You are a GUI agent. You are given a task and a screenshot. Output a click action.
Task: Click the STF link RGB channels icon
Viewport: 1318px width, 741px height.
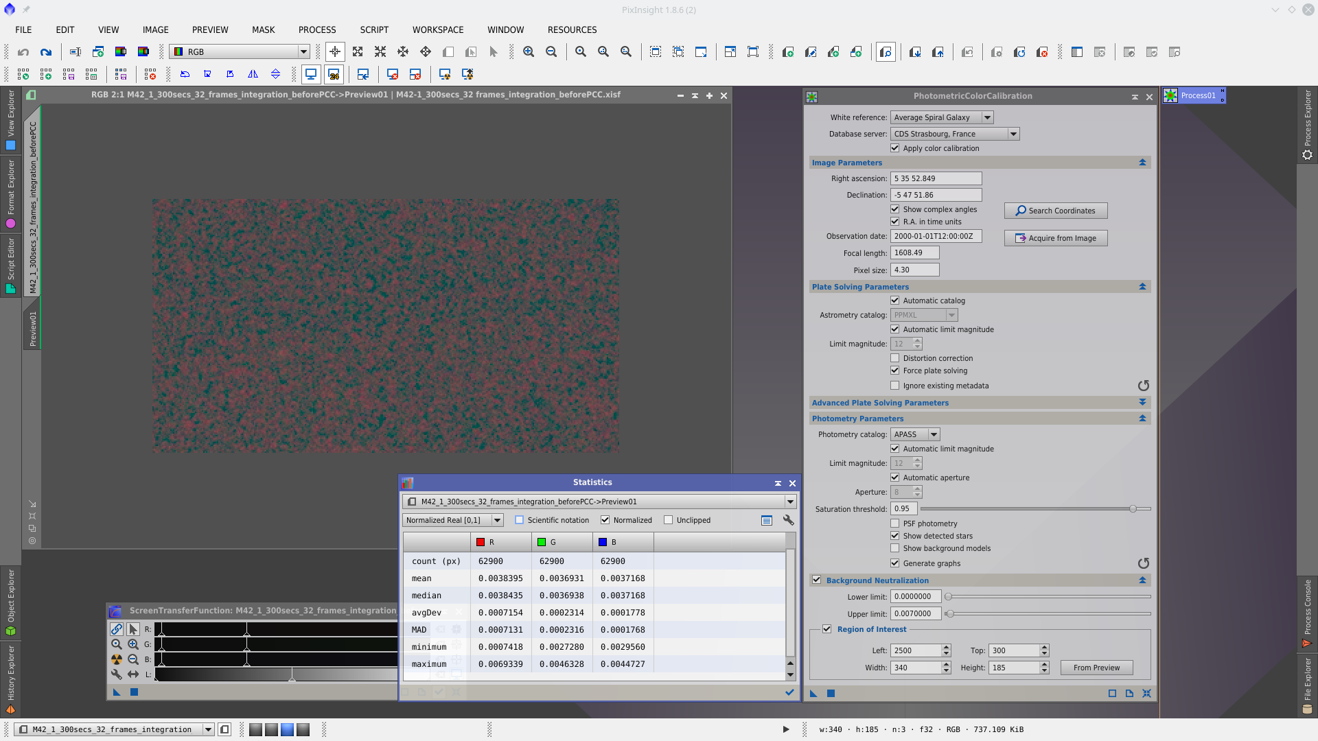pyautogui.click(x=117, y=629)
